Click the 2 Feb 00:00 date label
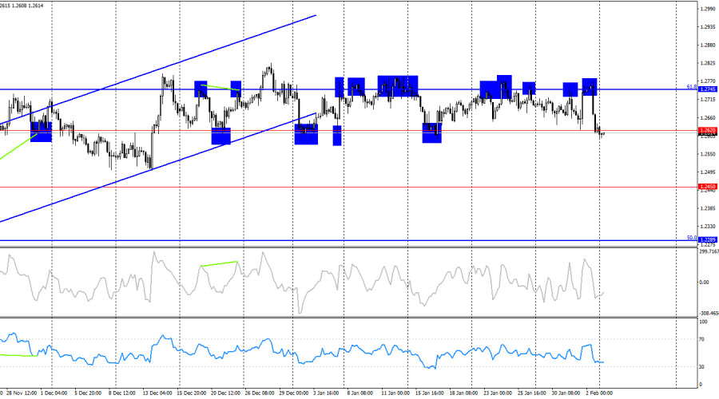Screen dimensions: 719x399 click(599, 393)
